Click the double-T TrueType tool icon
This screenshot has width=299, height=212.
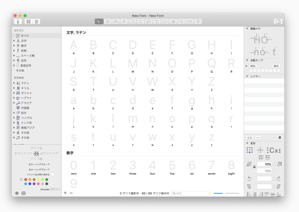(x=198, y=22)
